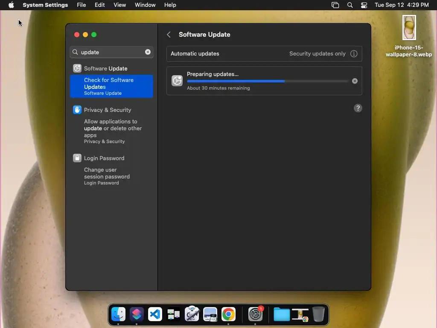Image resolution: width=437 pixels, height=328 pixels.
Task: Click the update preparation progress bar
Action: 268,81
